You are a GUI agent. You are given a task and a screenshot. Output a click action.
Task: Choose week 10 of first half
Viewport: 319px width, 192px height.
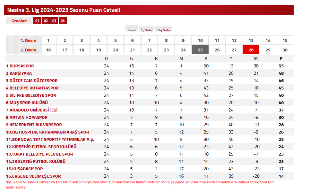(x=200, y=41)
